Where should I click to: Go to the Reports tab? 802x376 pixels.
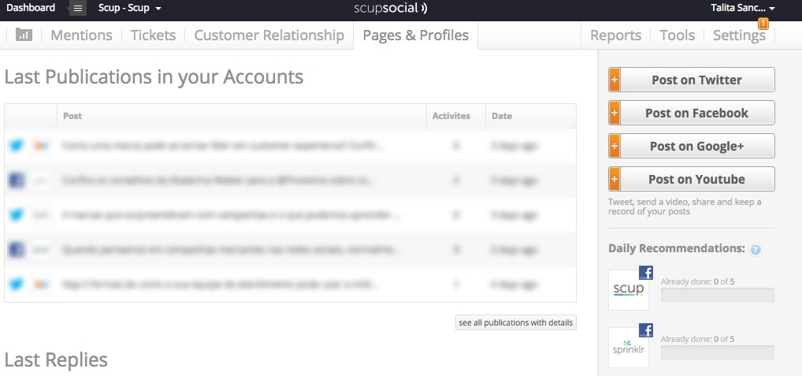tap(615, 35)
